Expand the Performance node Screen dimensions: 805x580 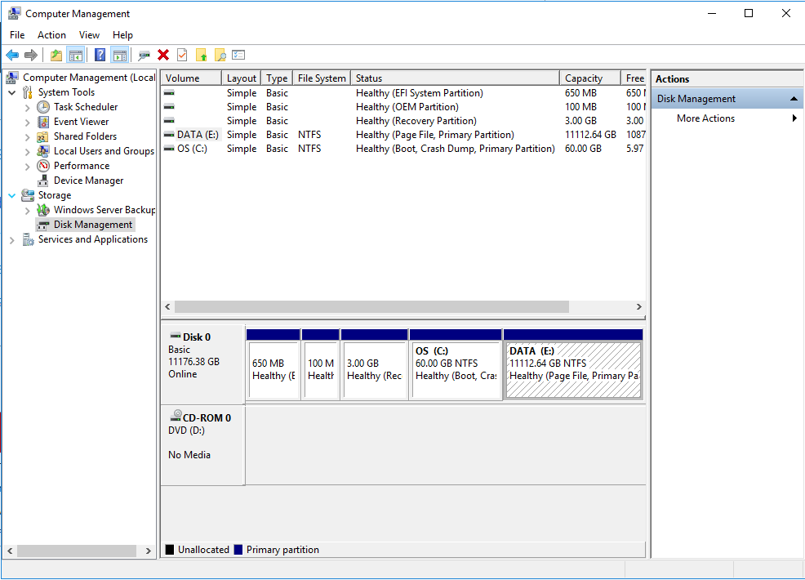[27, 167]
